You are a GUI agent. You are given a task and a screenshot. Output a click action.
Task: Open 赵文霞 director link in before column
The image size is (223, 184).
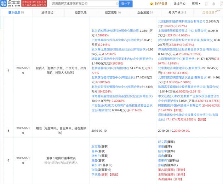96,147
